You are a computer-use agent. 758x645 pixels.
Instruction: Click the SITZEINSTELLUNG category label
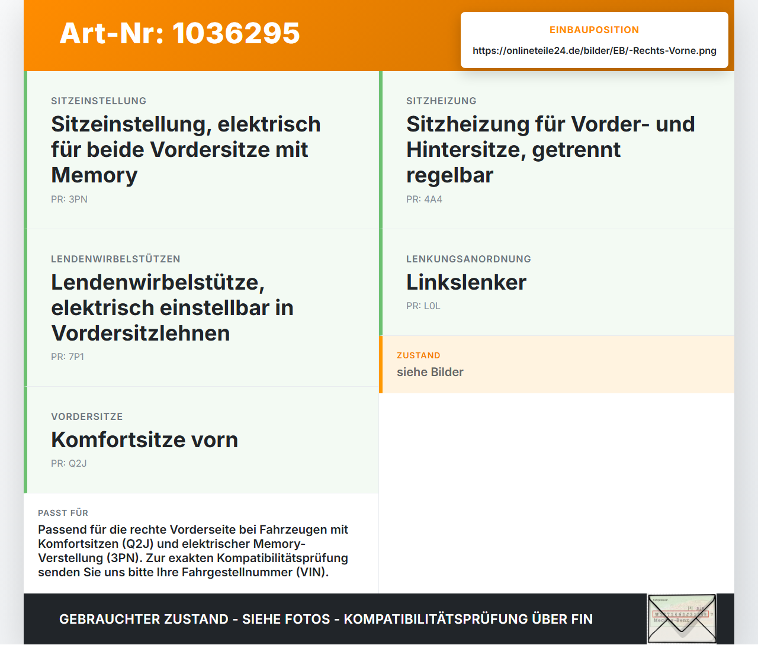coord(99,101)
